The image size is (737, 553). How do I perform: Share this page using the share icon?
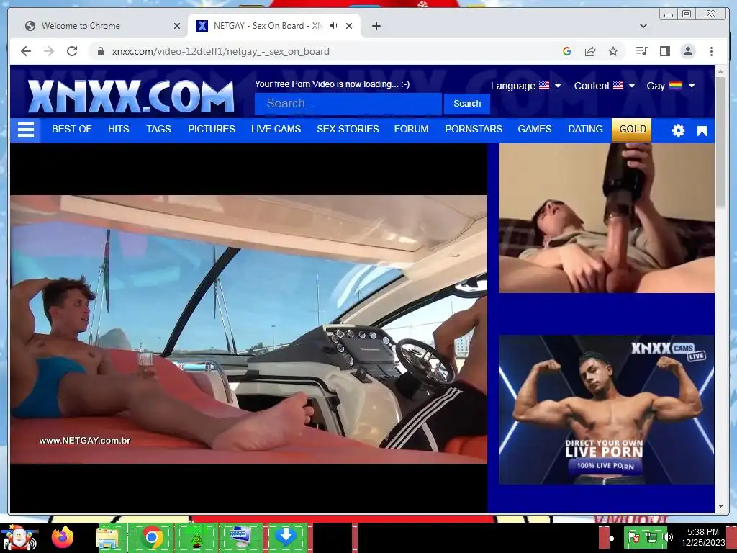click(x=590, y=51)
